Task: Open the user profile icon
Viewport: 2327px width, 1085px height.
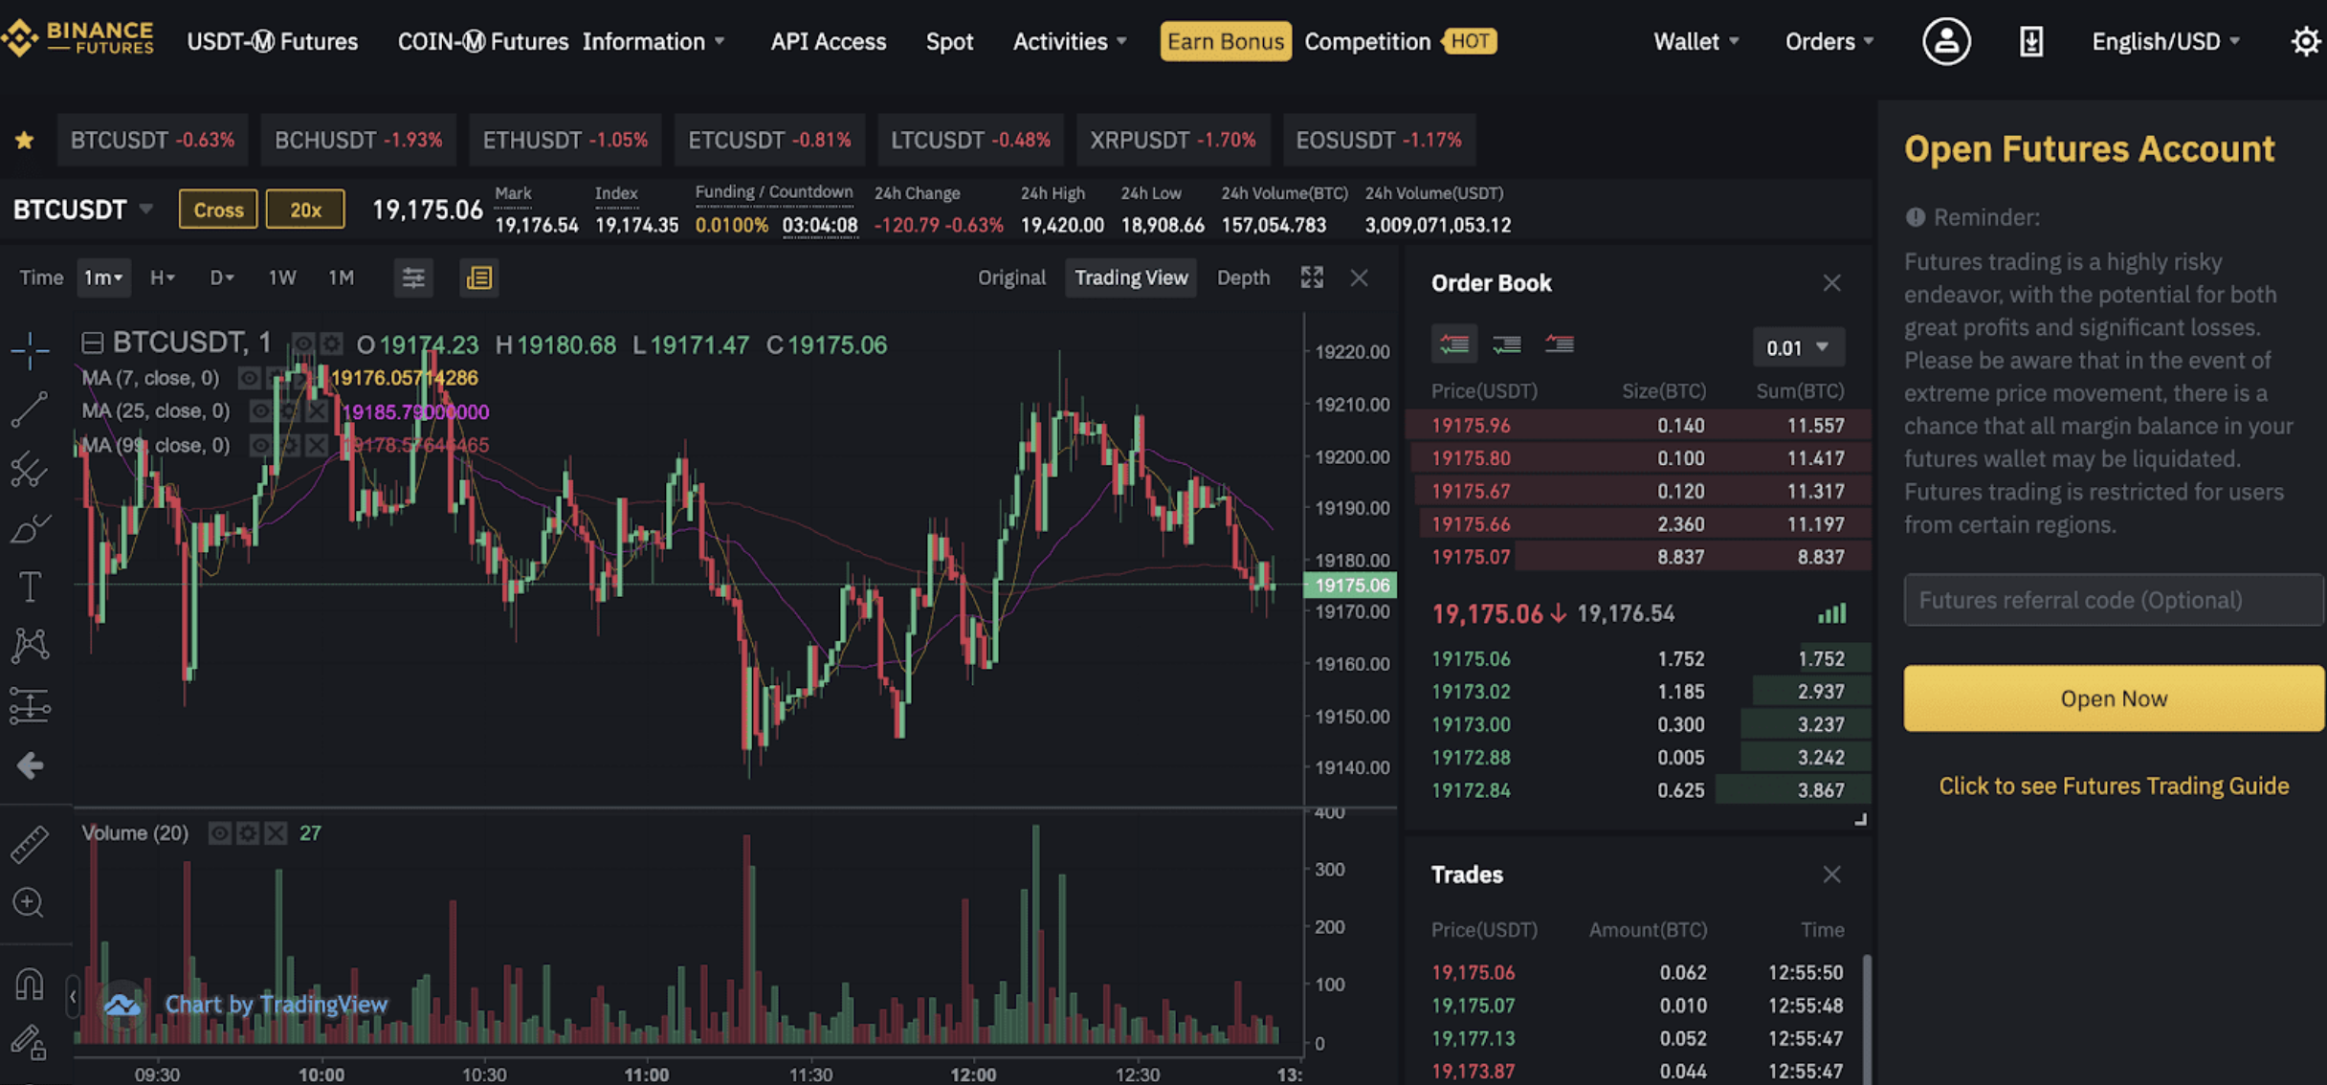Action: [1946, 42]
